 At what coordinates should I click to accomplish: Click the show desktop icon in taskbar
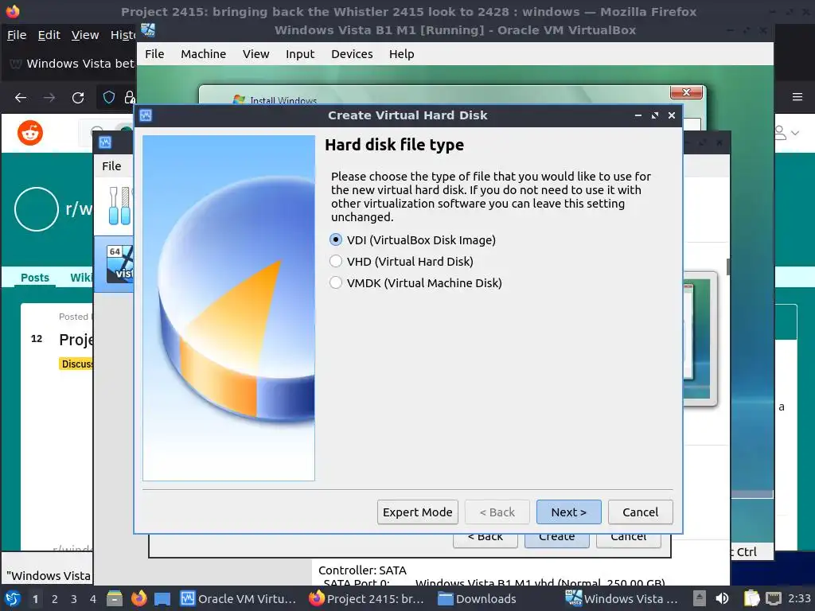(x=162, y=598)
